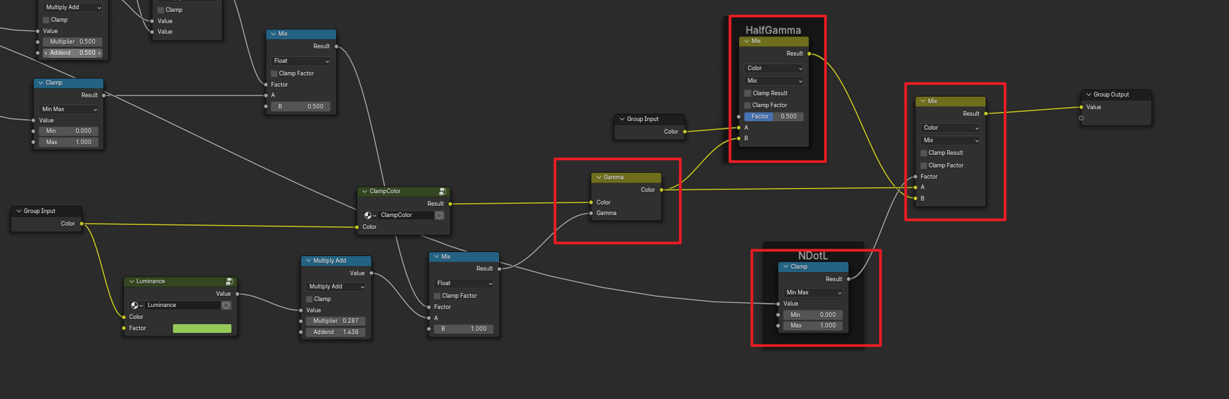Click the Gamma node's Color output socket
This screenshot has height=399, width=1229.
coord(662,190)
